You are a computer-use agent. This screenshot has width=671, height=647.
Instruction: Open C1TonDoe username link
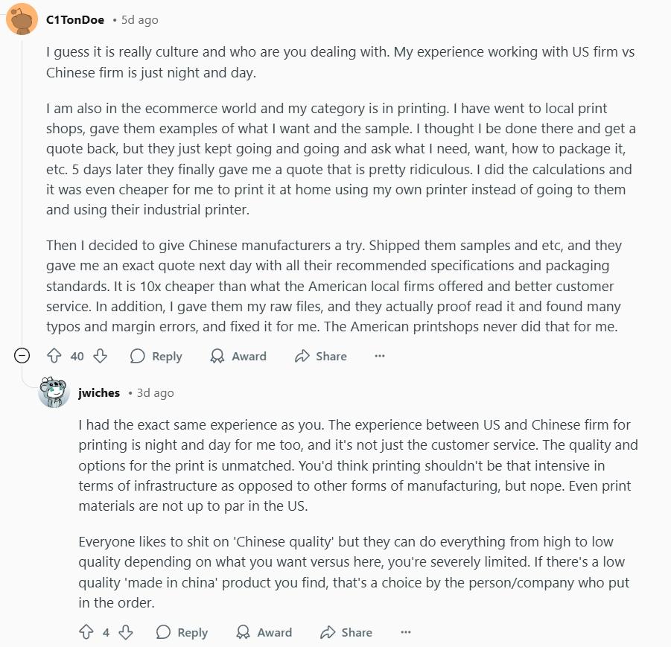(75, 20)
